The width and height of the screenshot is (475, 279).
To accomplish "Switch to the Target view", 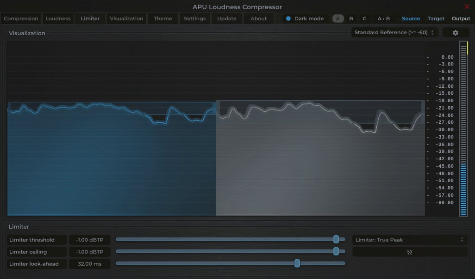I will (436, 18).
